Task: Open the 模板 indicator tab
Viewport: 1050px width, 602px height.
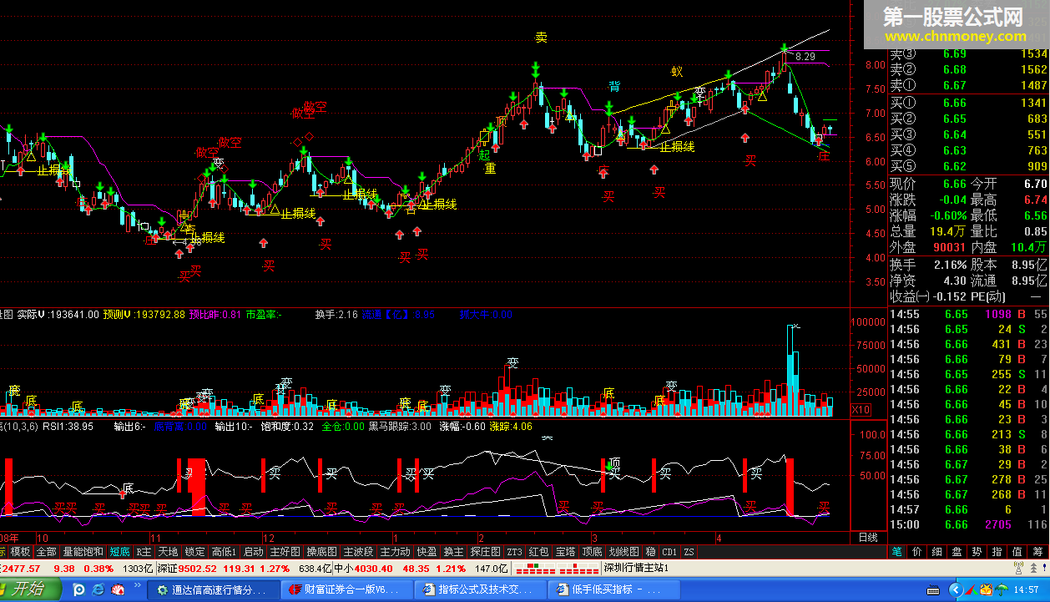Action: (x=21, y=552)
